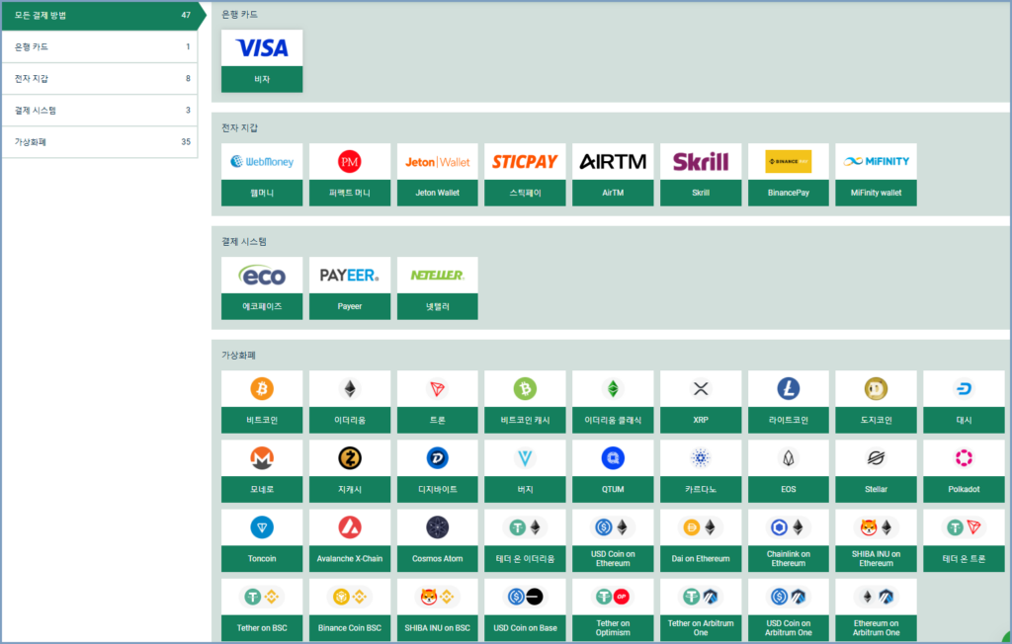Viewport: 1012px width, 644px height.
Task: Click the 넷텔러 label button
Action: (437, 306)
